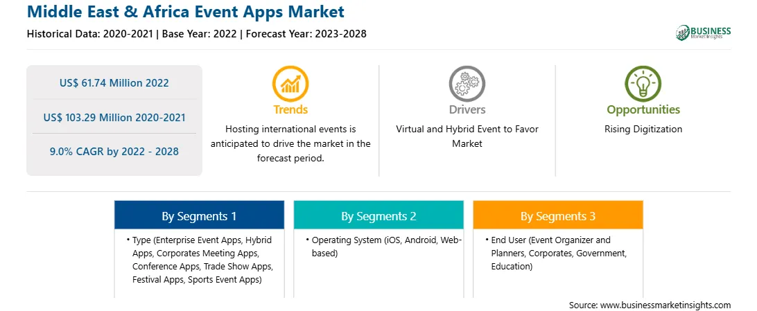The width and height of the screenshot is (757, 311).
Task: Select the By Segments 1 header
Action: point(199,215)
